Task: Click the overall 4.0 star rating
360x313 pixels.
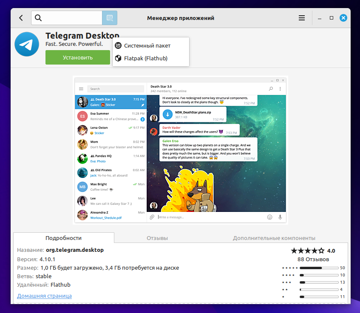Action: point(313,251)
